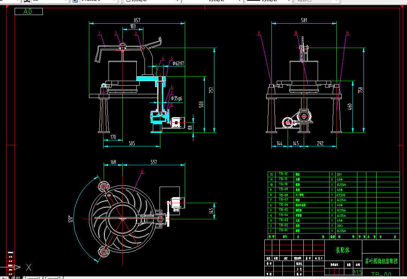The height and width of the screenshot is (279, 407).
Task: Select the 758 height dimension
Action: [360, 90]
